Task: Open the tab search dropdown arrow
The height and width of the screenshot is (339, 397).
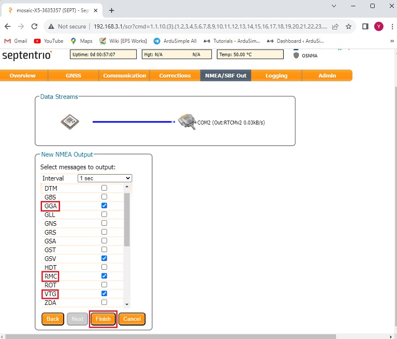Action: tap(333, 6)
